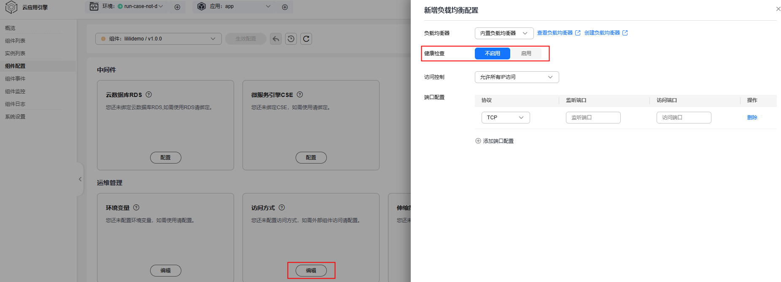Click 编辑 under 环境变量
This screenshot has width=781, height=282.
(x=165, y=271)
